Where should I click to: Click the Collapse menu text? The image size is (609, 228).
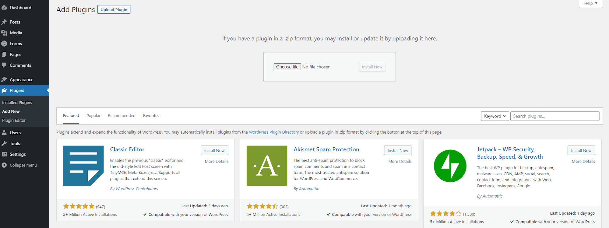click(x=23, y=165)
